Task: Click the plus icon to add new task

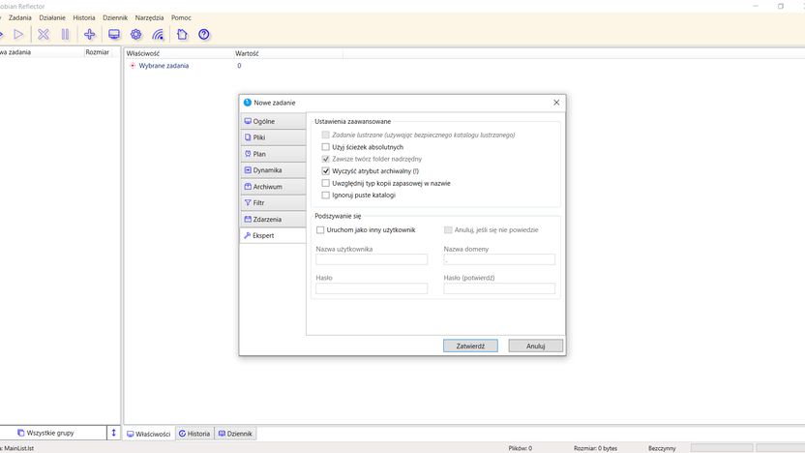Action: [89, 35]
